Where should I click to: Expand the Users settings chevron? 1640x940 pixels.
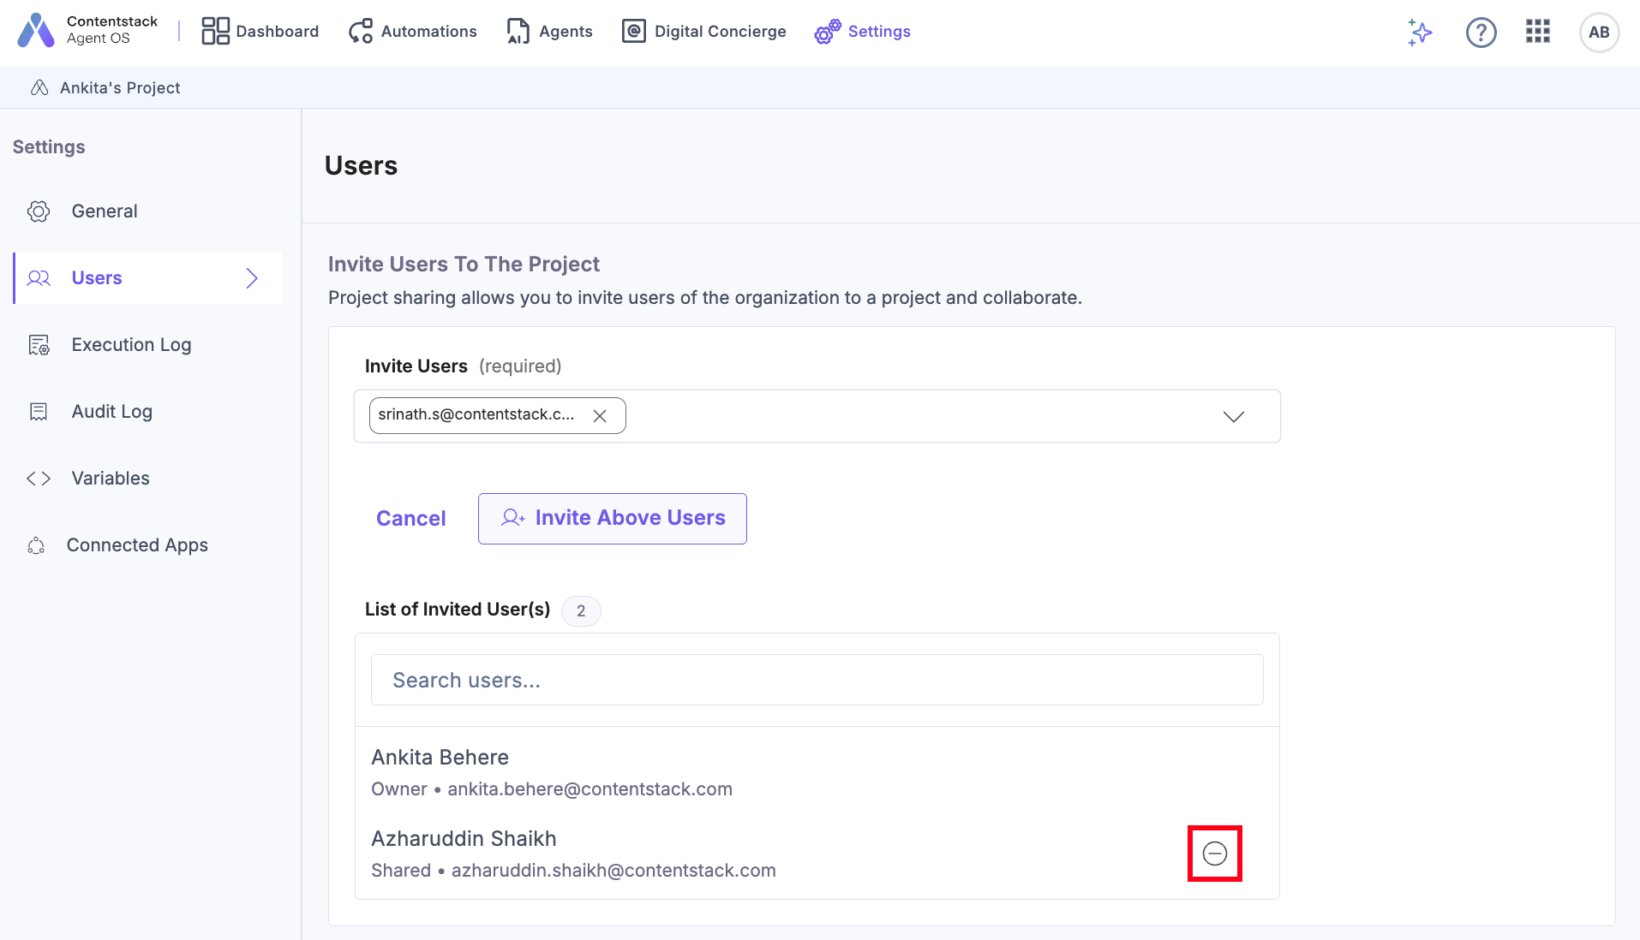pos(251,278)
